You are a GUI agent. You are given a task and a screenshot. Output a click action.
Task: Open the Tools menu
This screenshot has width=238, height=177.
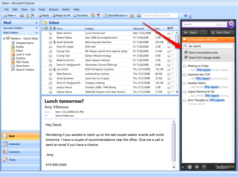pos(42,10)
